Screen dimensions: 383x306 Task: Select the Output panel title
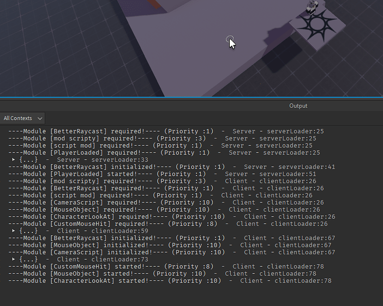[298, 106]
